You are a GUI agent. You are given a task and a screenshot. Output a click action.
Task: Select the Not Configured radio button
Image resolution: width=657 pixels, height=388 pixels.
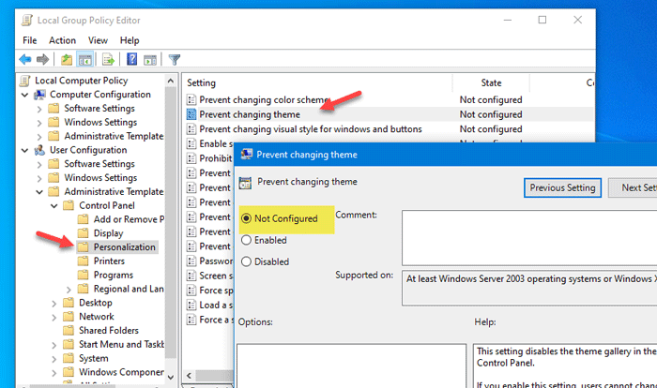[246, 218]
